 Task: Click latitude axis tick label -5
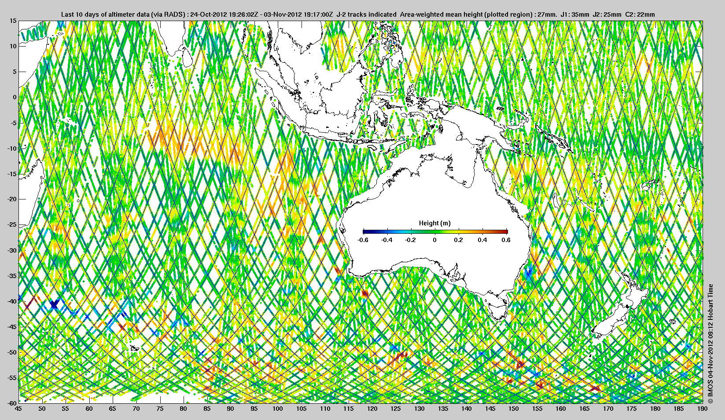pyautogui.click(x=14, y=123)
